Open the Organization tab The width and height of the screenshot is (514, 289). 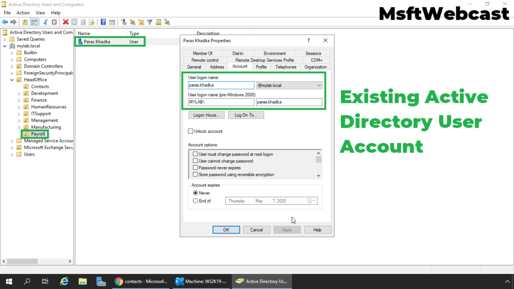(x=315, y=67)
